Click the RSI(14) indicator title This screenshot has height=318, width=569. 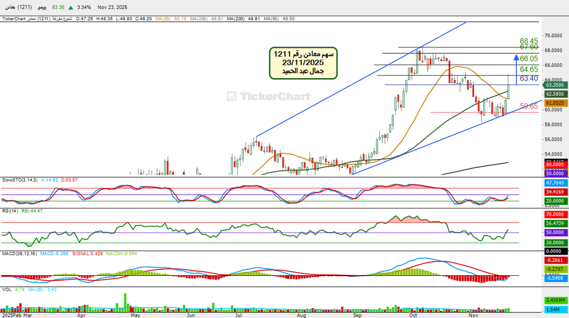click(10, 210)
